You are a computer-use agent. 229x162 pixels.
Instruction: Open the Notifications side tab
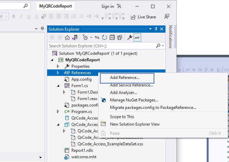pos(171,37)
